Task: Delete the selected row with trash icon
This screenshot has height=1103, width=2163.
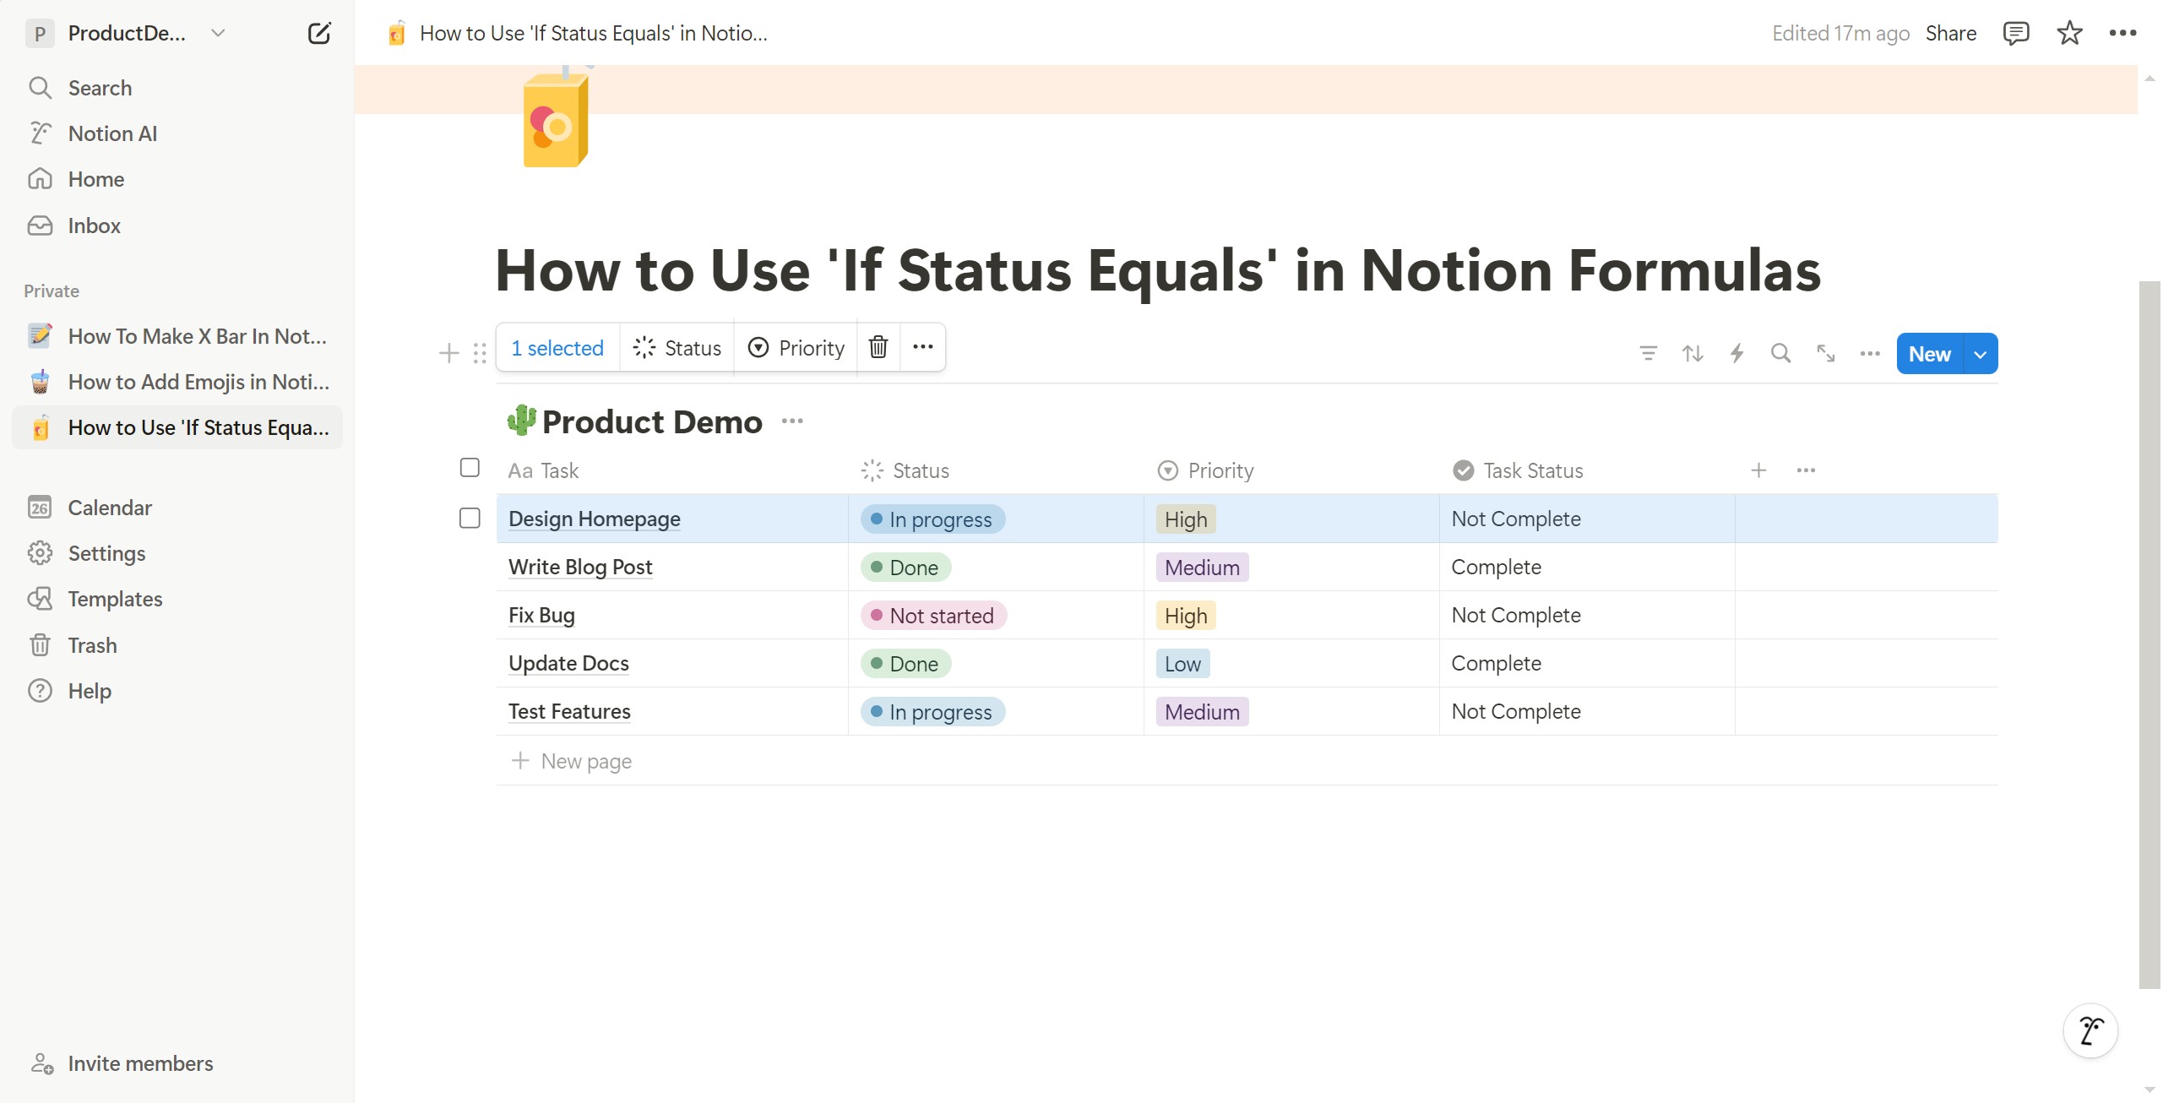Action: click(x=878, y=347)
